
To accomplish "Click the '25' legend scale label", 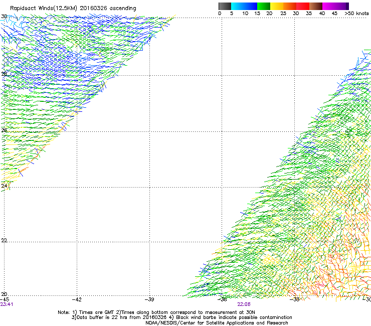I will tap(283, 14).
